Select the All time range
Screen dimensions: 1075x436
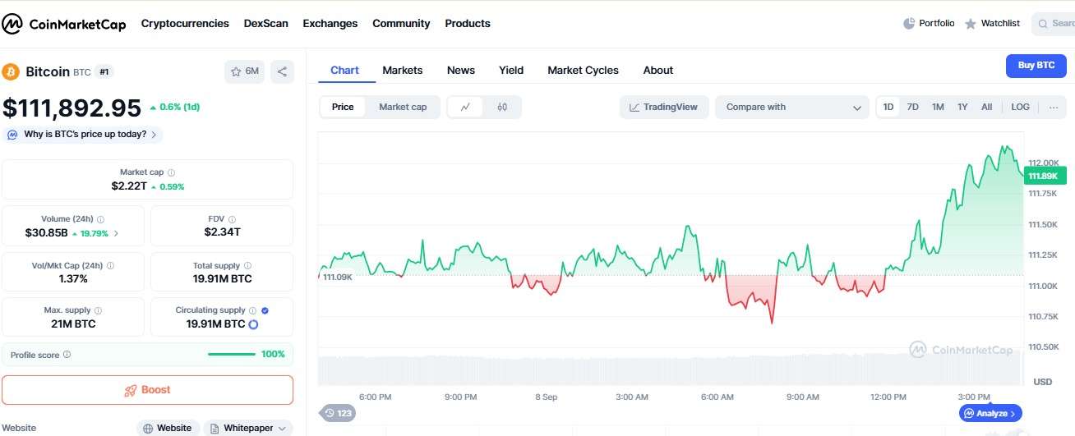(986, 107)
